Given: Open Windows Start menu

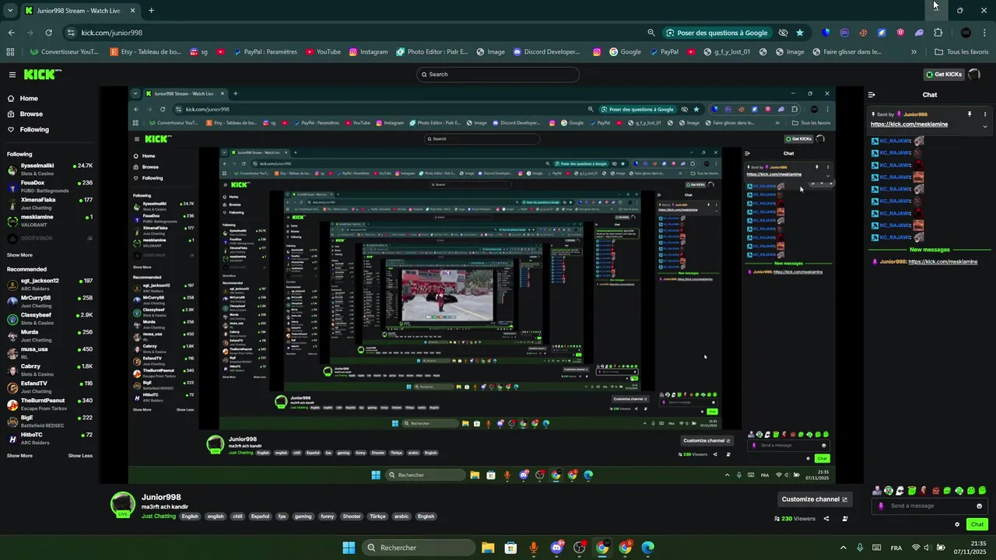Looking at the screenshot, I should point(349,548).
